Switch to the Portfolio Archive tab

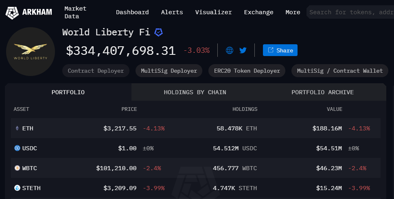coord(322,92)
